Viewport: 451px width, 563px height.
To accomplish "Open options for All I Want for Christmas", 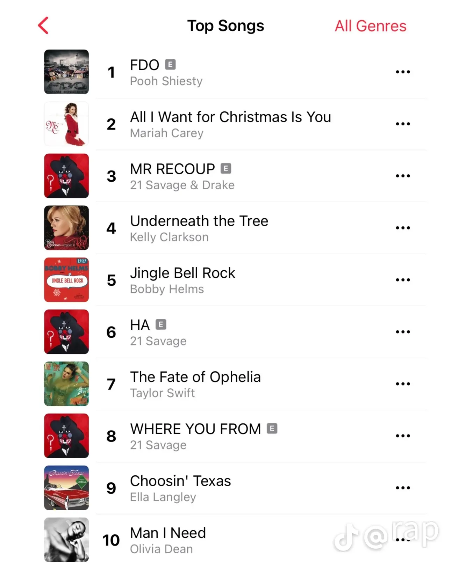I will click(402, 124).
